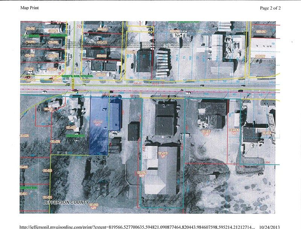301x229 pixels.
Task: Click the 10/24/2013 print date
Action: (x=269, y=227)
